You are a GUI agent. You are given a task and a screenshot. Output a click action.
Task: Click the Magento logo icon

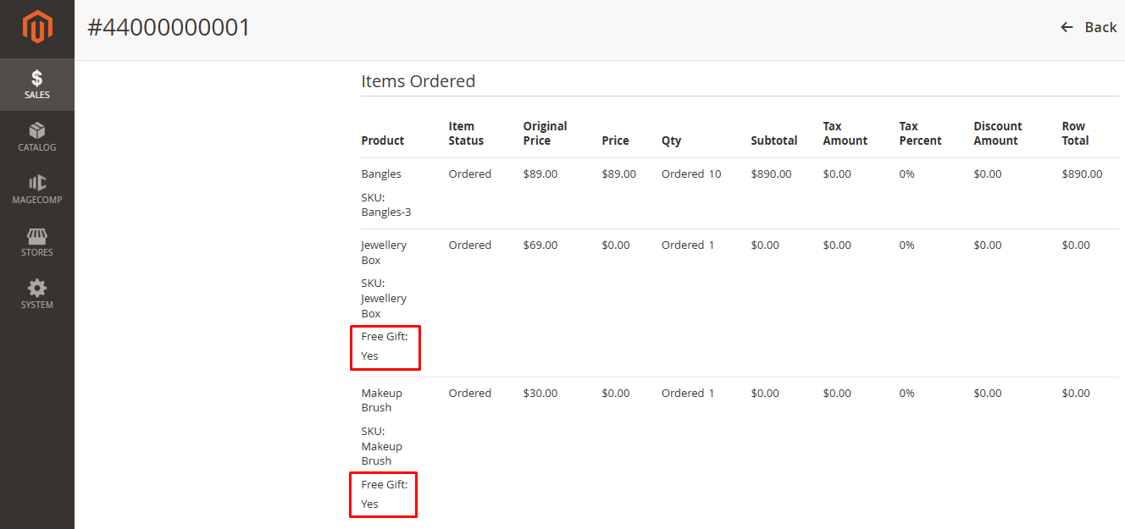click(x=37, y=27)
